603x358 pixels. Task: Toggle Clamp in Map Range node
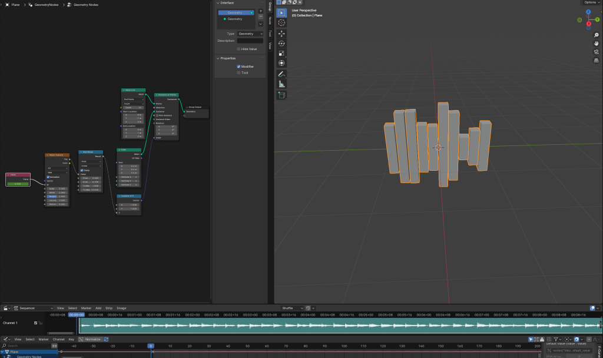pos(82,170)
